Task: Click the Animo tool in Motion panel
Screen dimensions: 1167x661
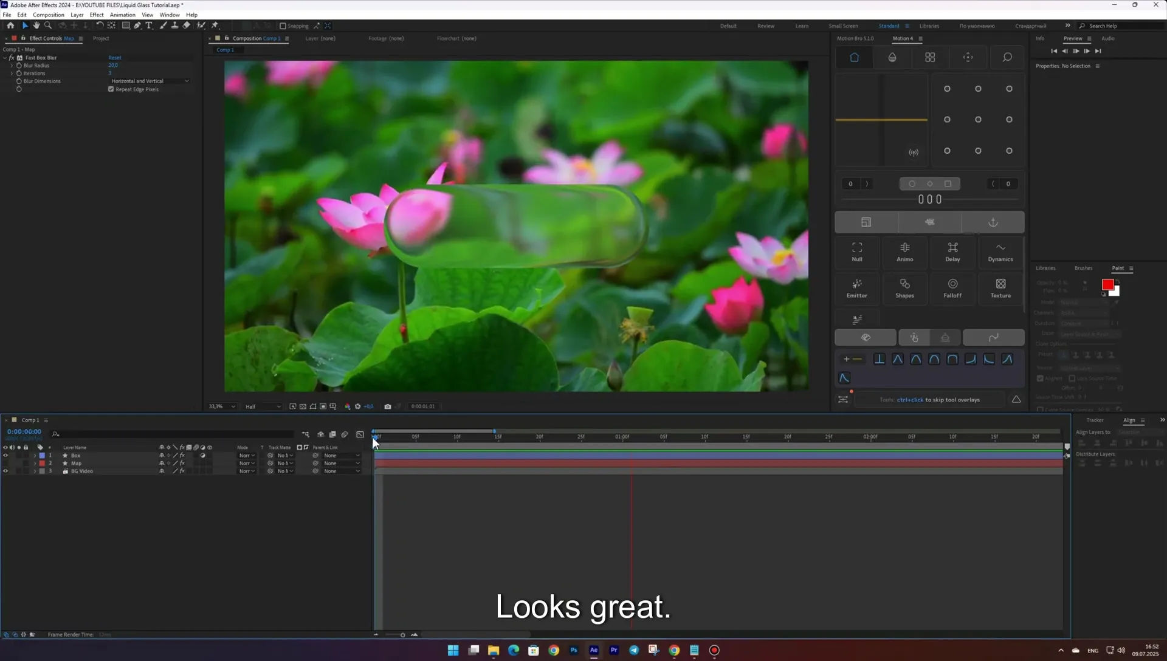Action: 904,252
